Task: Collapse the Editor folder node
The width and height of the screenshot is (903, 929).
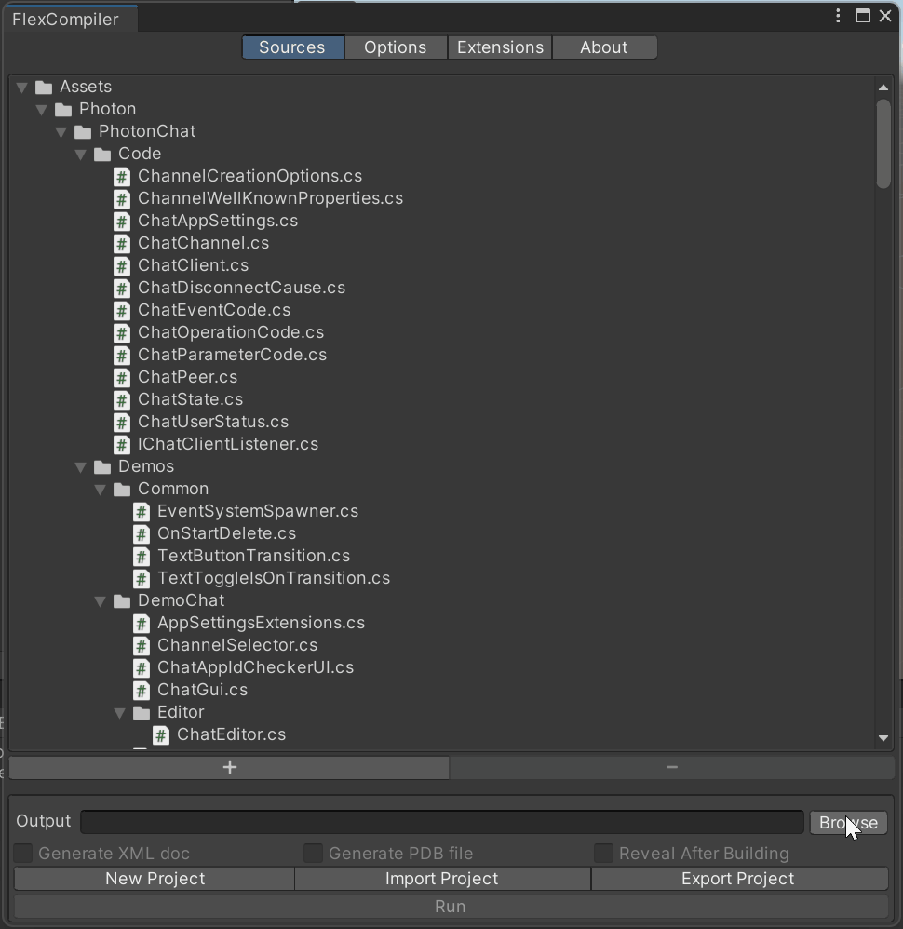Action: pos(120,713)
